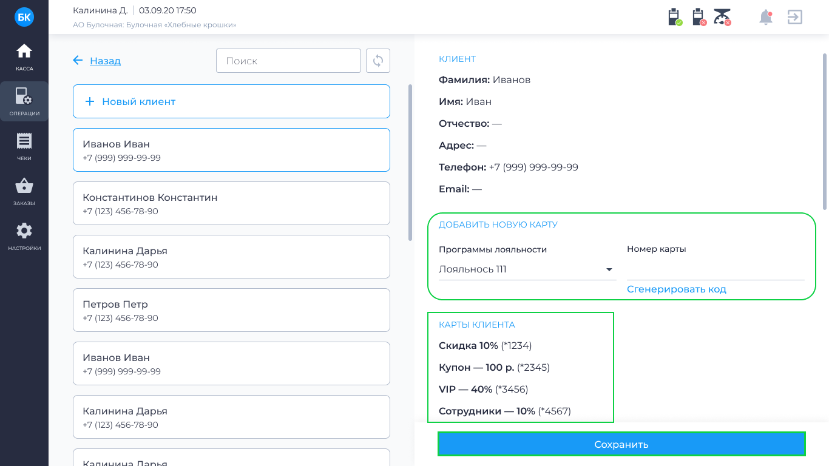Select client Константинов Константин
This screenshot has height=466, width=829.
[231, 203]
